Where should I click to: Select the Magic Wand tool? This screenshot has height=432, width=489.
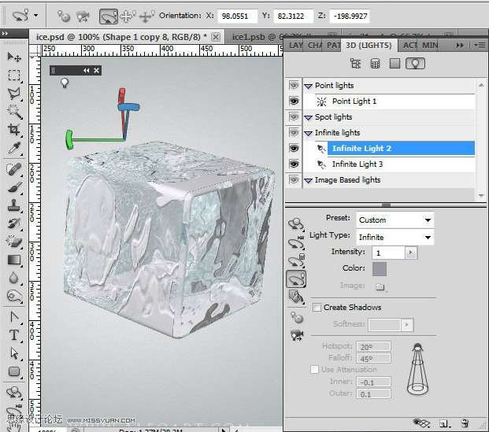click(x=14, y=111)
